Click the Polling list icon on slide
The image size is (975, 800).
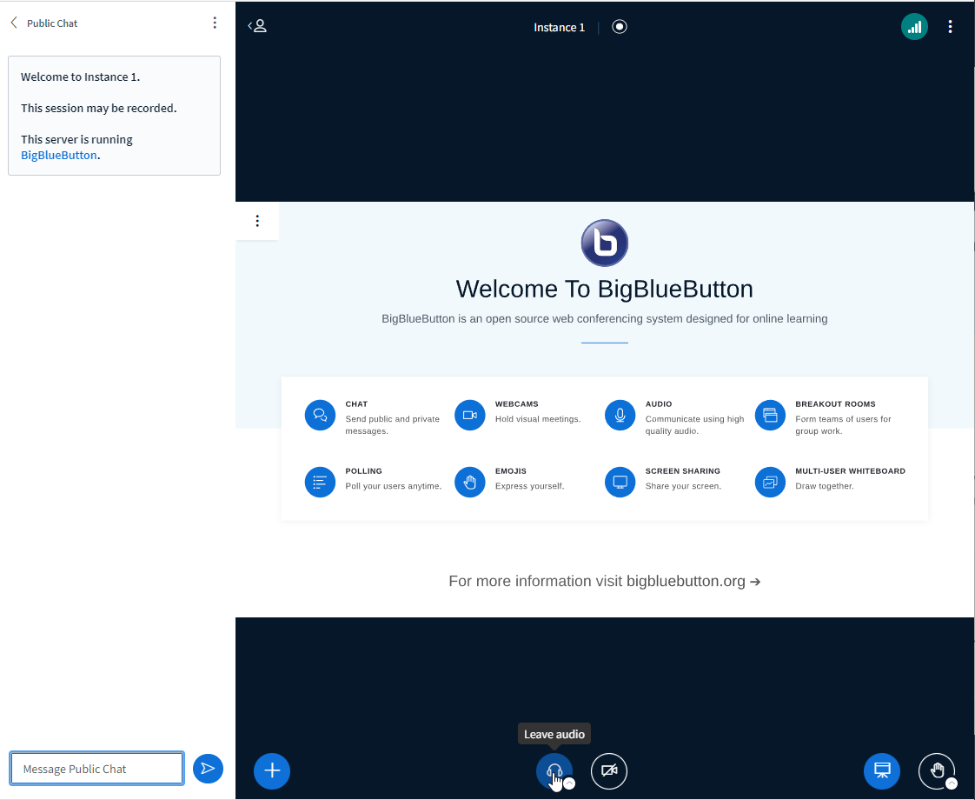[321, 482]
